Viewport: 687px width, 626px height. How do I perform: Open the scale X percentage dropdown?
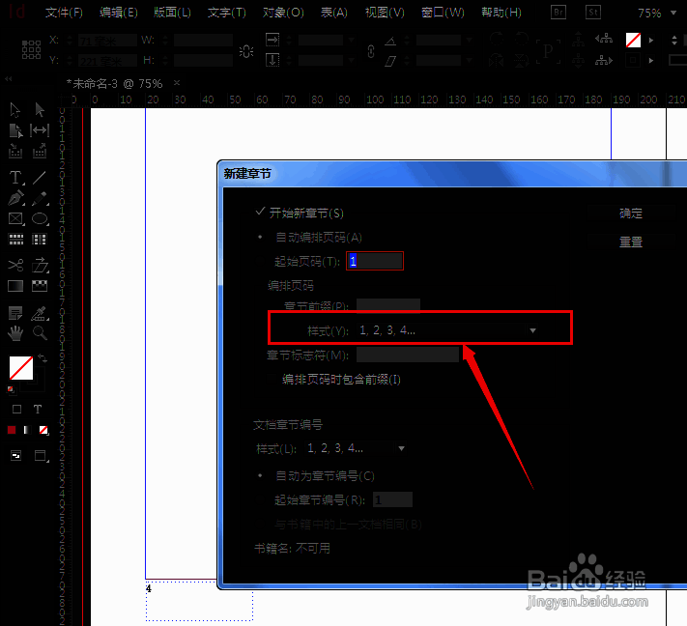pos(351,41)
